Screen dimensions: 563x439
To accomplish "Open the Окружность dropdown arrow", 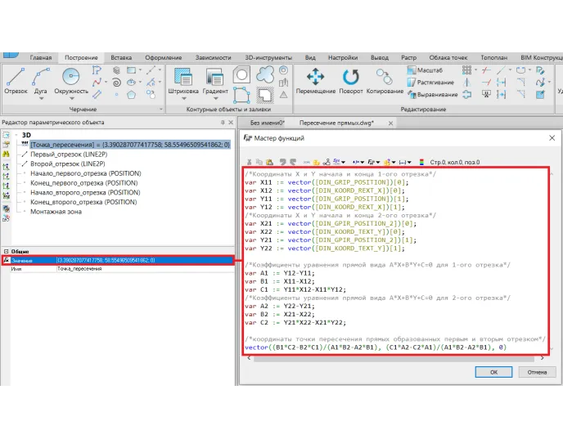I will click(x=71, y=99).
